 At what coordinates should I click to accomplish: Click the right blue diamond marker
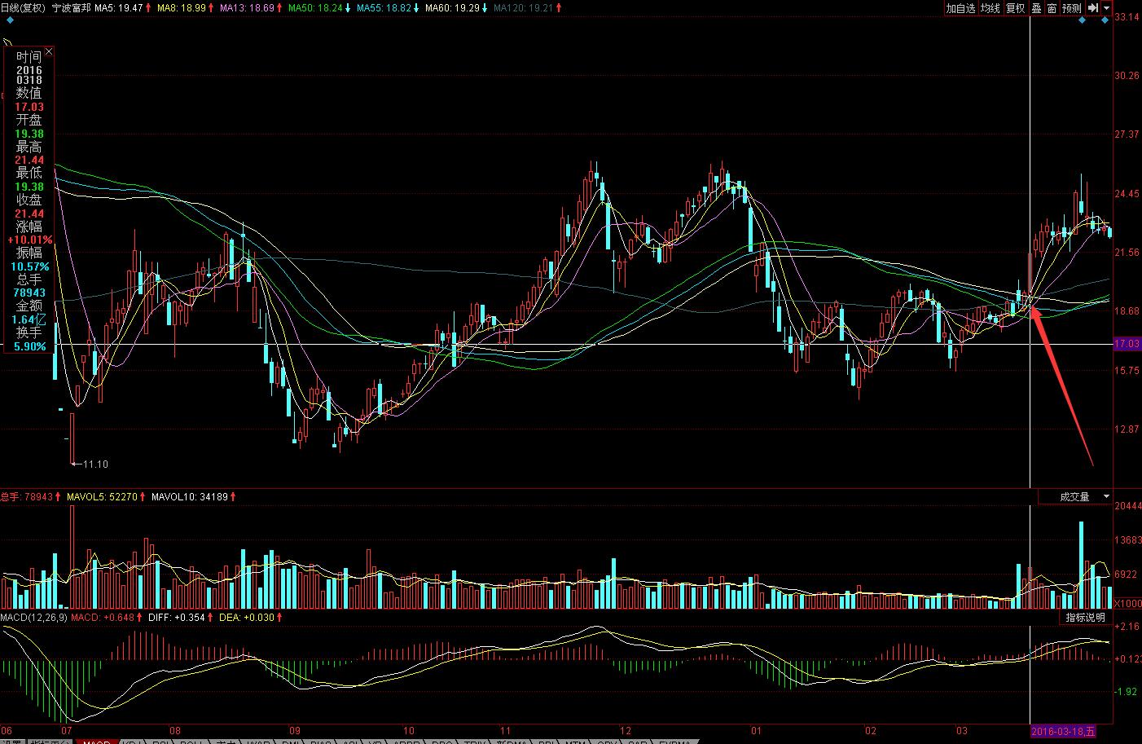pos(1105,20)
